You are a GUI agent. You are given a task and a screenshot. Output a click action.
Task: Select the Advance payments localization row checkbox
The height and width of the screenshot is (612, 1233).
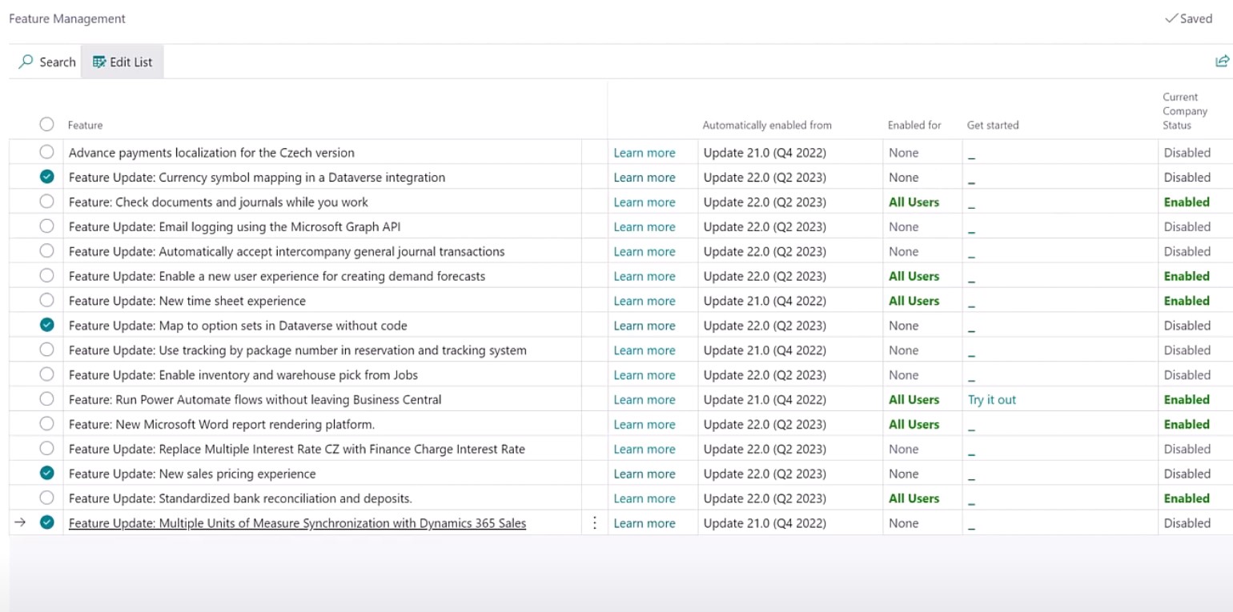coord(46,152)
